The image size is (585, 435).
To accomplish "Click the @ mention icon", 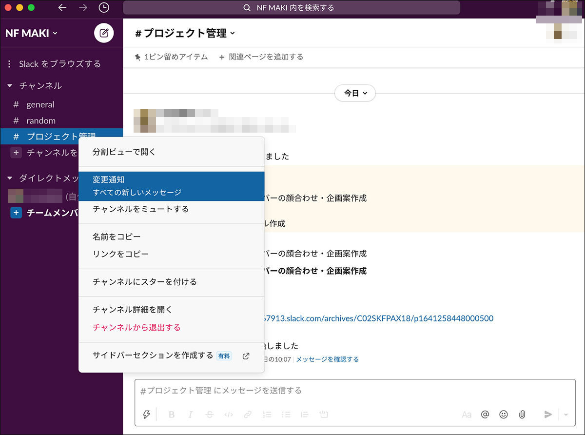I will [485, 415].
